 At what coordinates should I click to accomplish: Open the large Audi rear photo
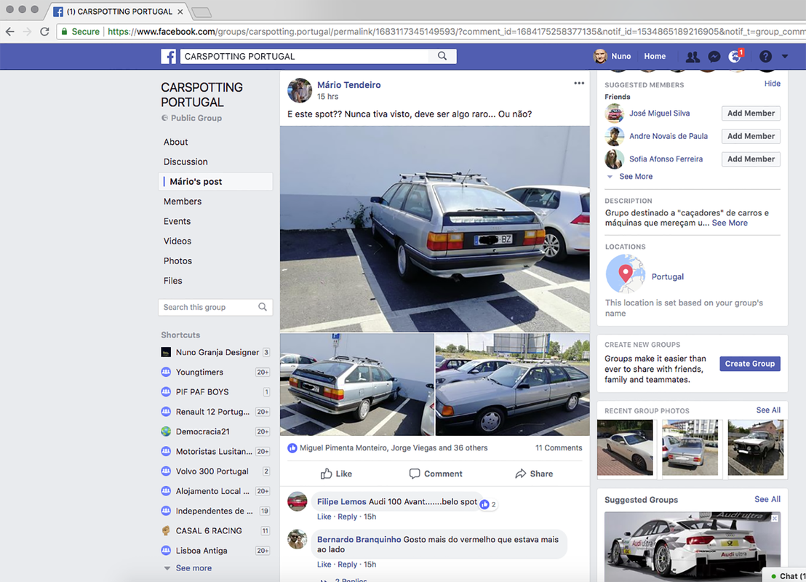click(434, 228)
